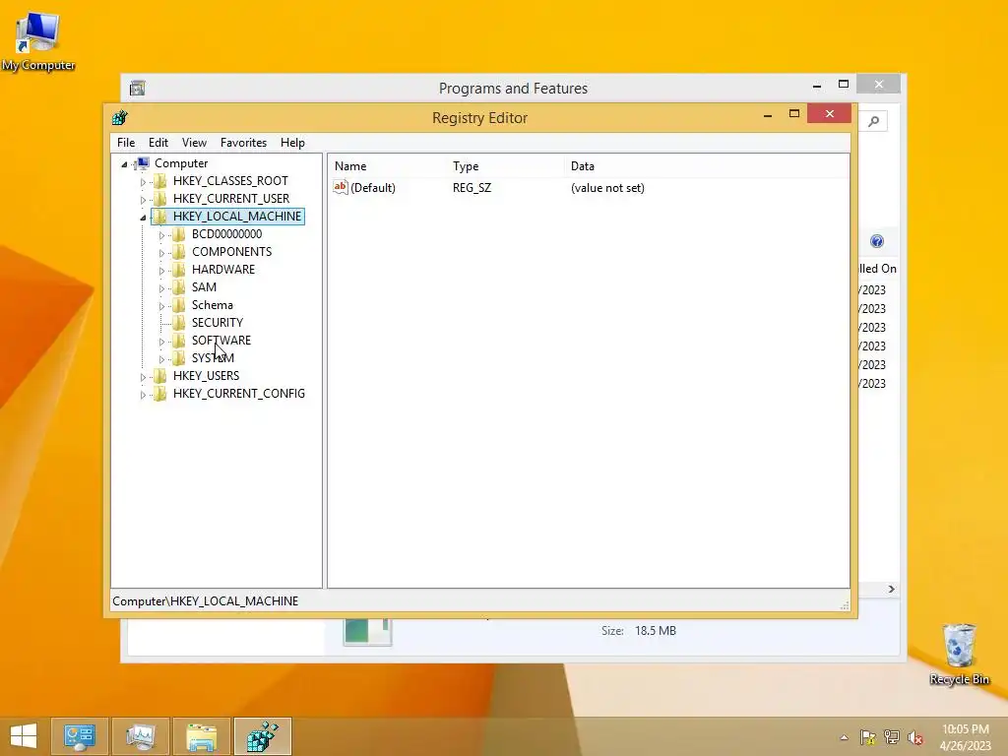This screenshot has width=1008, height=756.
Task: Click the SECURITY folder icon
Action: tap(179, 322)
